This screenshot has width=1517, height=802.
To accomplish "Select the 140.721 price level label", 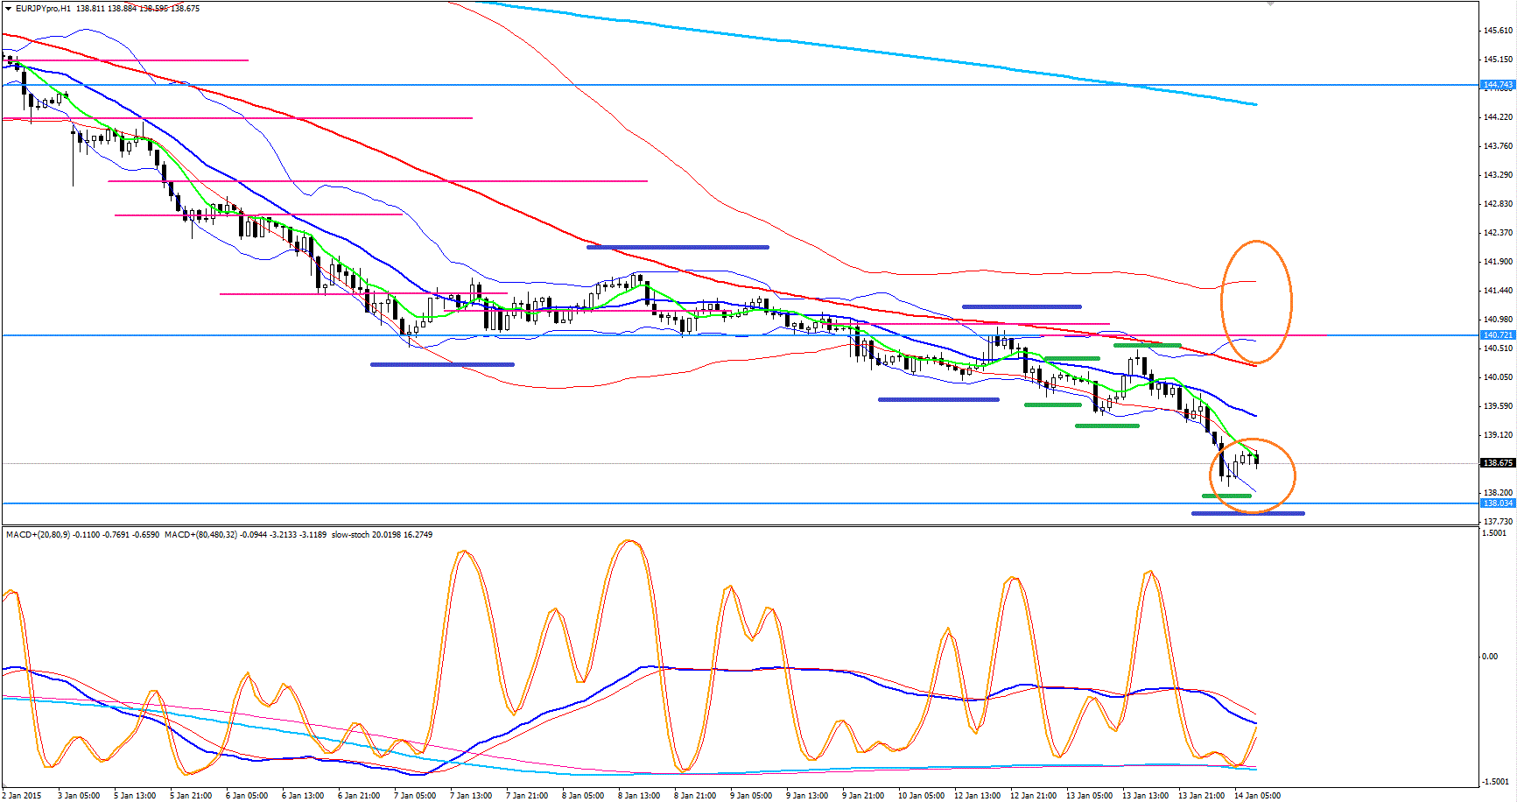I will tap(1497, 335).
